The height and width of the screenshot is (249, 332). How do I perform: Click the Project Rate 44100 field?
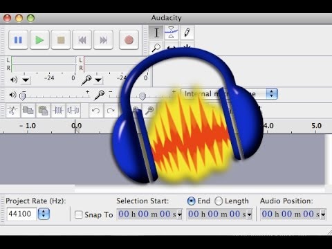coord(21,214)
